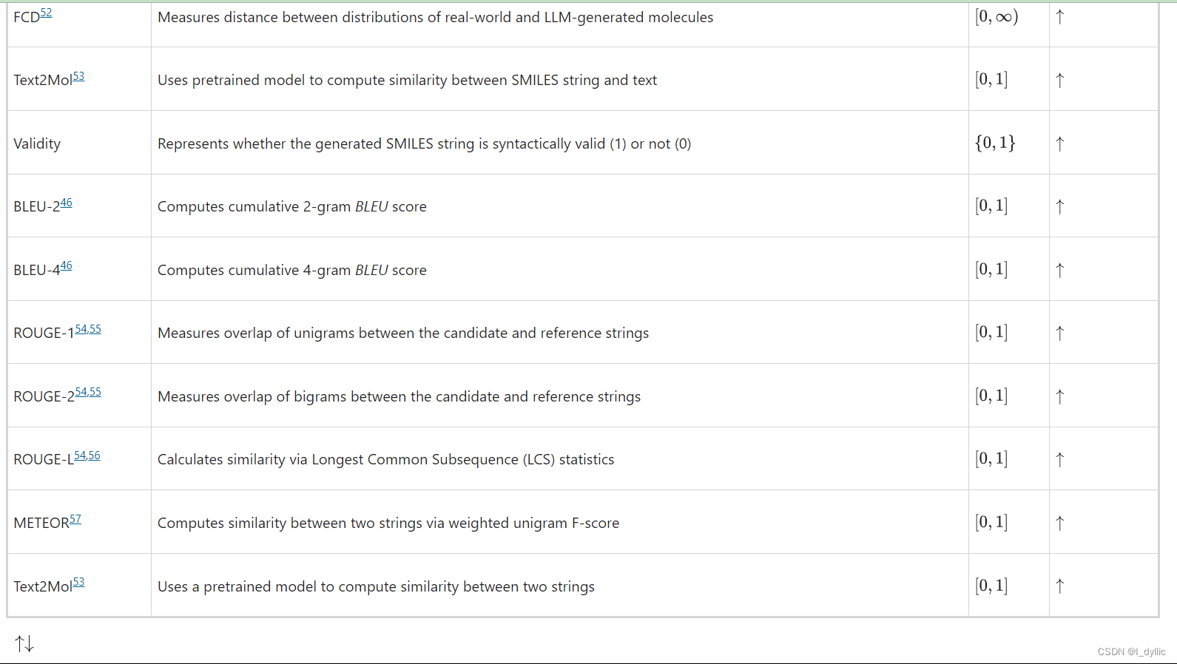The image size is (1177, 664).
Task: Click the BLEU-4 metric name
Action: [37, 270]
